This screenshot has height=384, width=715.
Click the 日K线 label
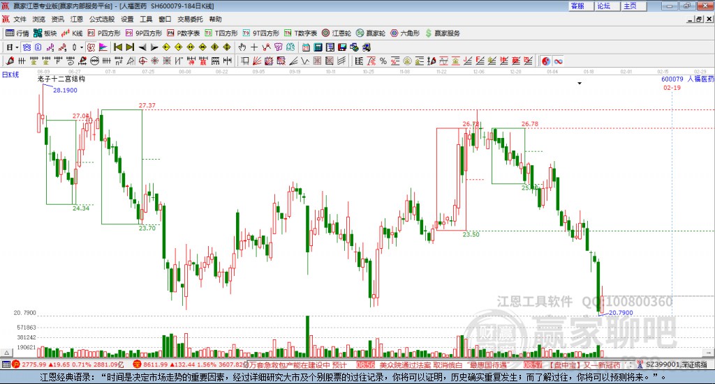pos(10,75)
